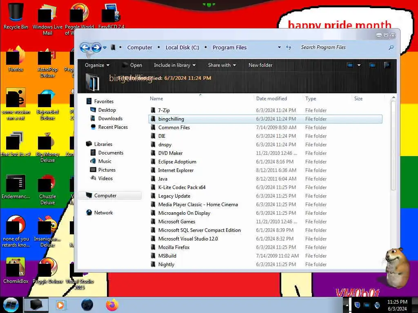
Task: Select the Microangelo On Display folder
Action: [x=184, y=213]
